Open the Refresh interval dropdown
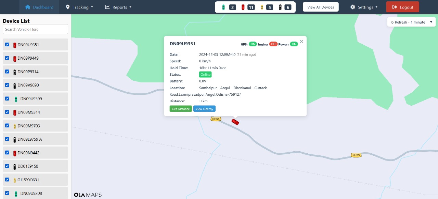The image size is (438, 199). point(411,22)
